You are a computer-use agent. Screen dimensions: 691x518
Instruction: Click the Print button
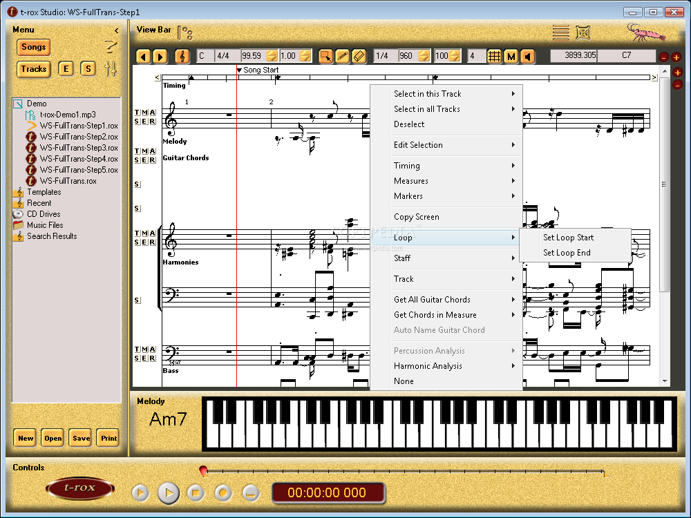108,439
